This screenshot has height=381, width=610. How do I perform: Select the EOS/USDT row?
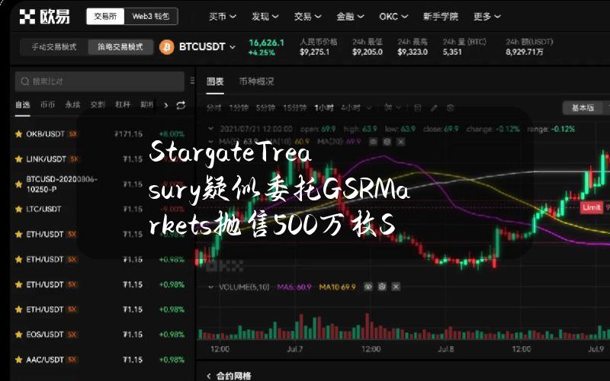[x=100, y=335]
